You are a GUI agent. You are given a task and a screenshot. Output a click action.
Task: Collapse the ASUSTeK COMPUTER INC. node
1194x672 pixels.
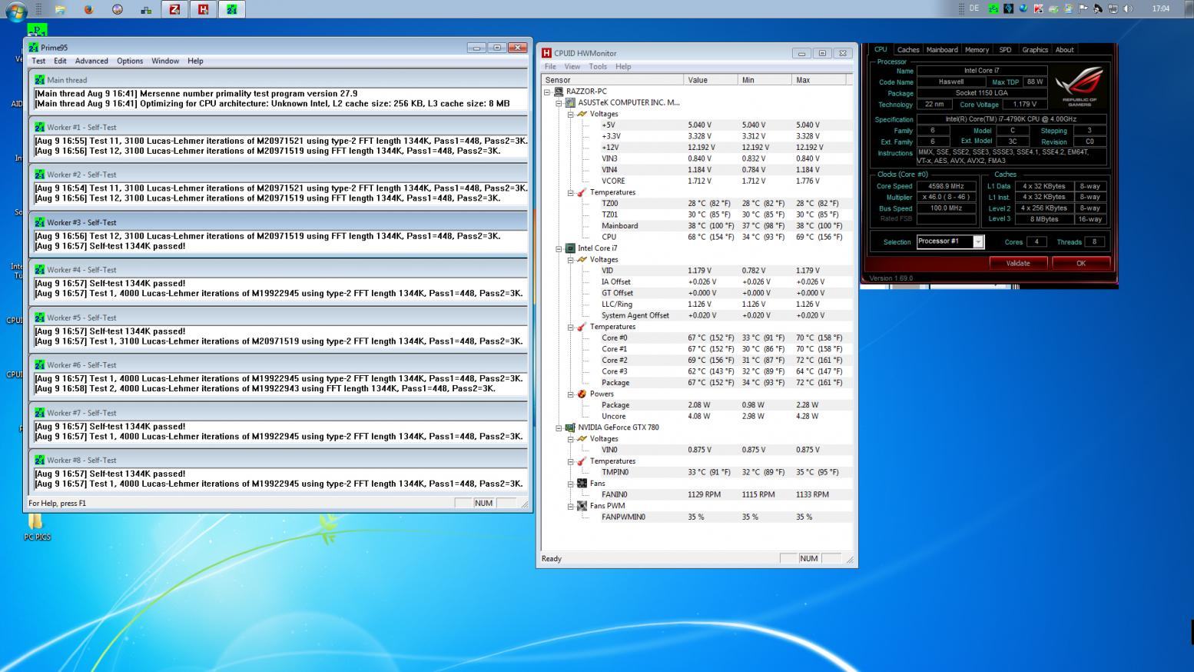pos(559,103)
